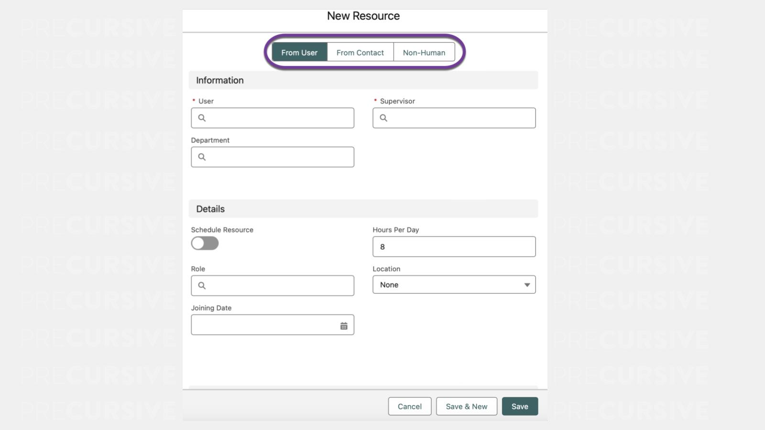The width and height of the screenshot is (765, 430).
Task: Toggle the Schedule Resource switch
Action: coord(205,243)
